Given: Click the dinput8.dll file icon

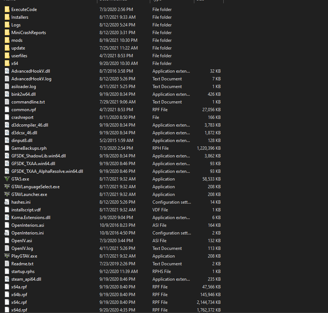Looking at the screenshot, I should pyautogui.click(x=7, y=141).
